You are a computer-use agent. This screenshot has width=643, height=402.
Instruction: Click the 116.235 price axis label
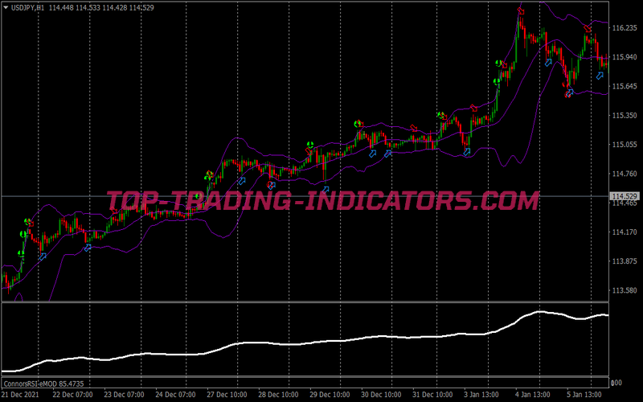point(625,28)
